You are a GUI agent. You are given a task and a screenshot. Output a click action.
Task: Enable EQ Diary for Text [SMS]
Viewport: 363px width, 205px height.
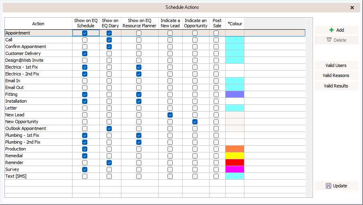coord(109,177)
